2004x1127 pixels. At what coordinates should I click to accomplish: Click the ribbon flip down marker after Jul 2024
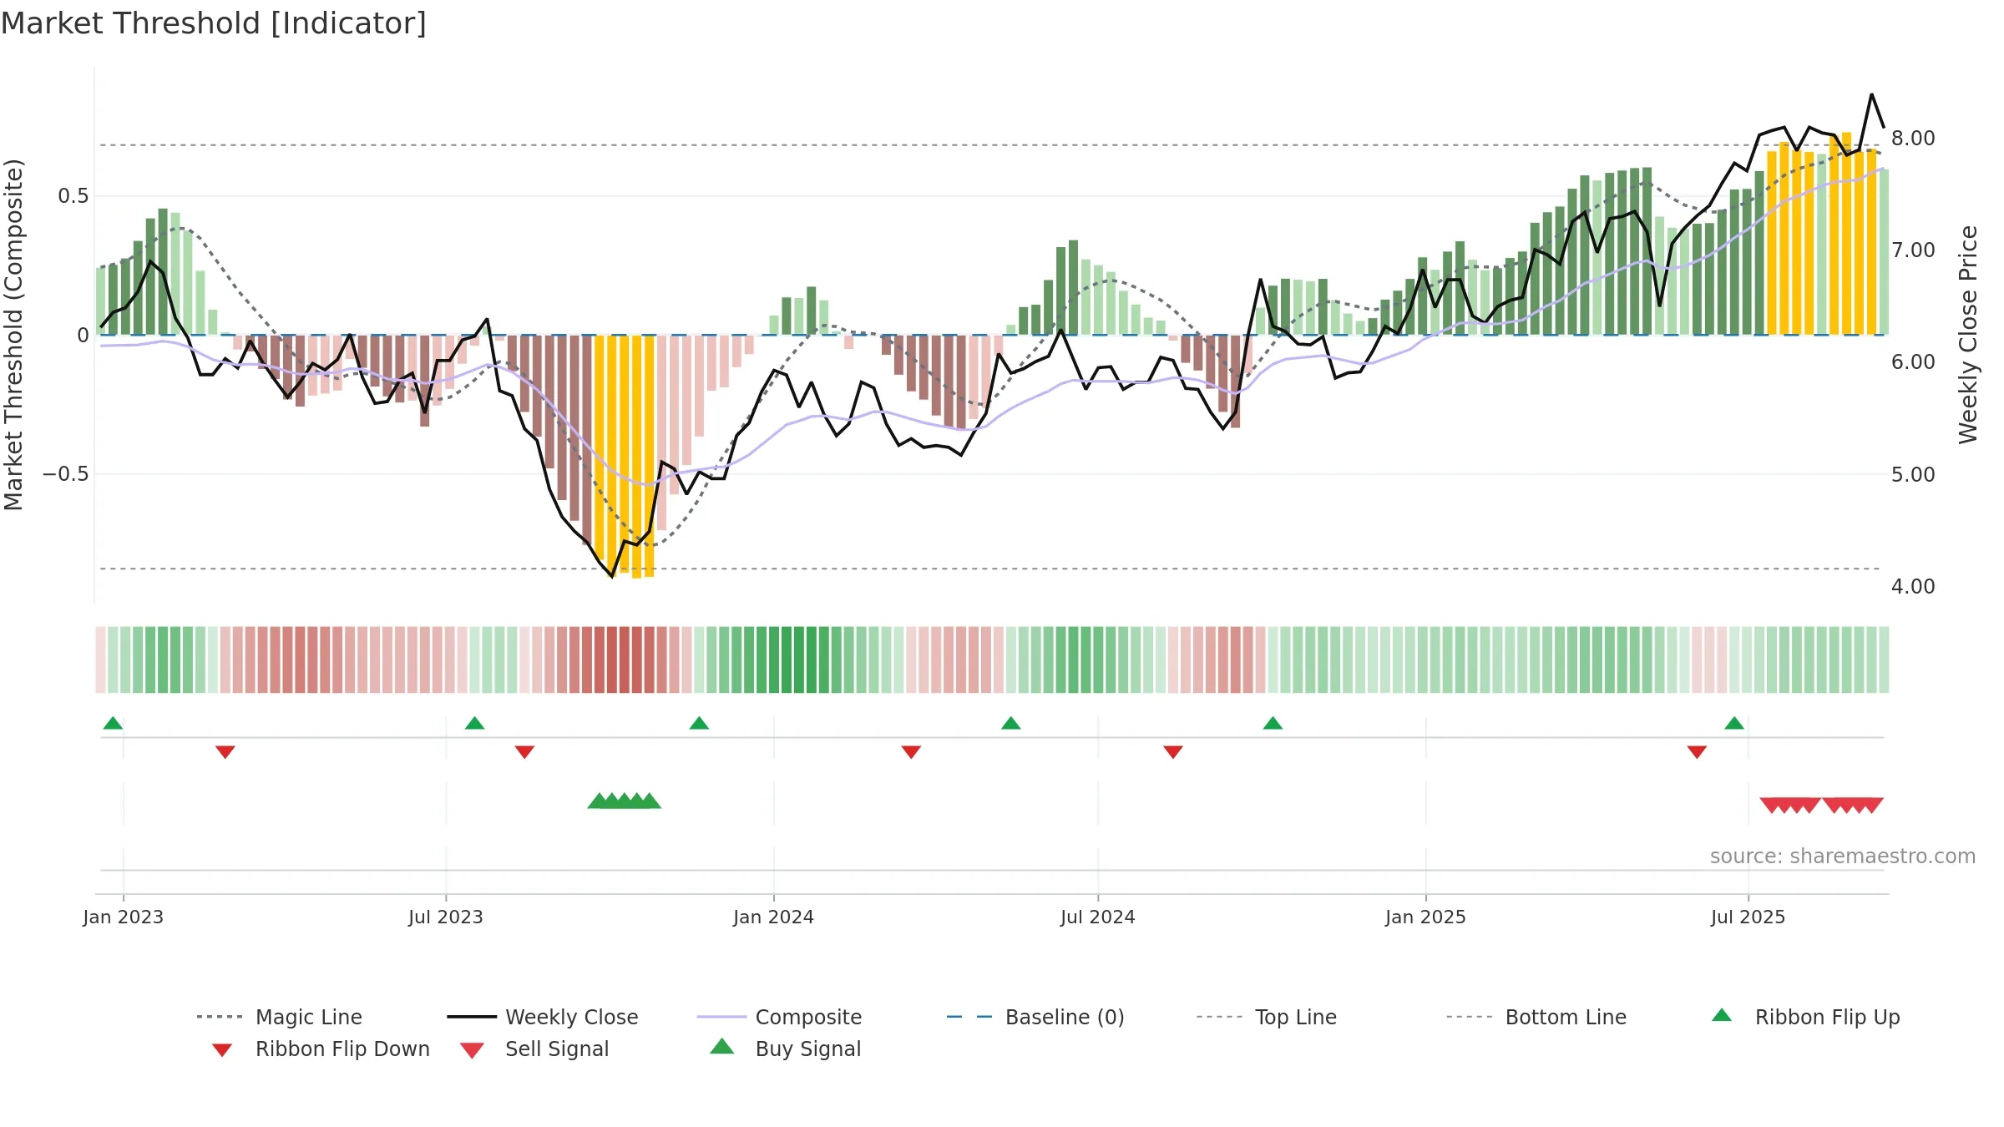[x=1173, y=752]
